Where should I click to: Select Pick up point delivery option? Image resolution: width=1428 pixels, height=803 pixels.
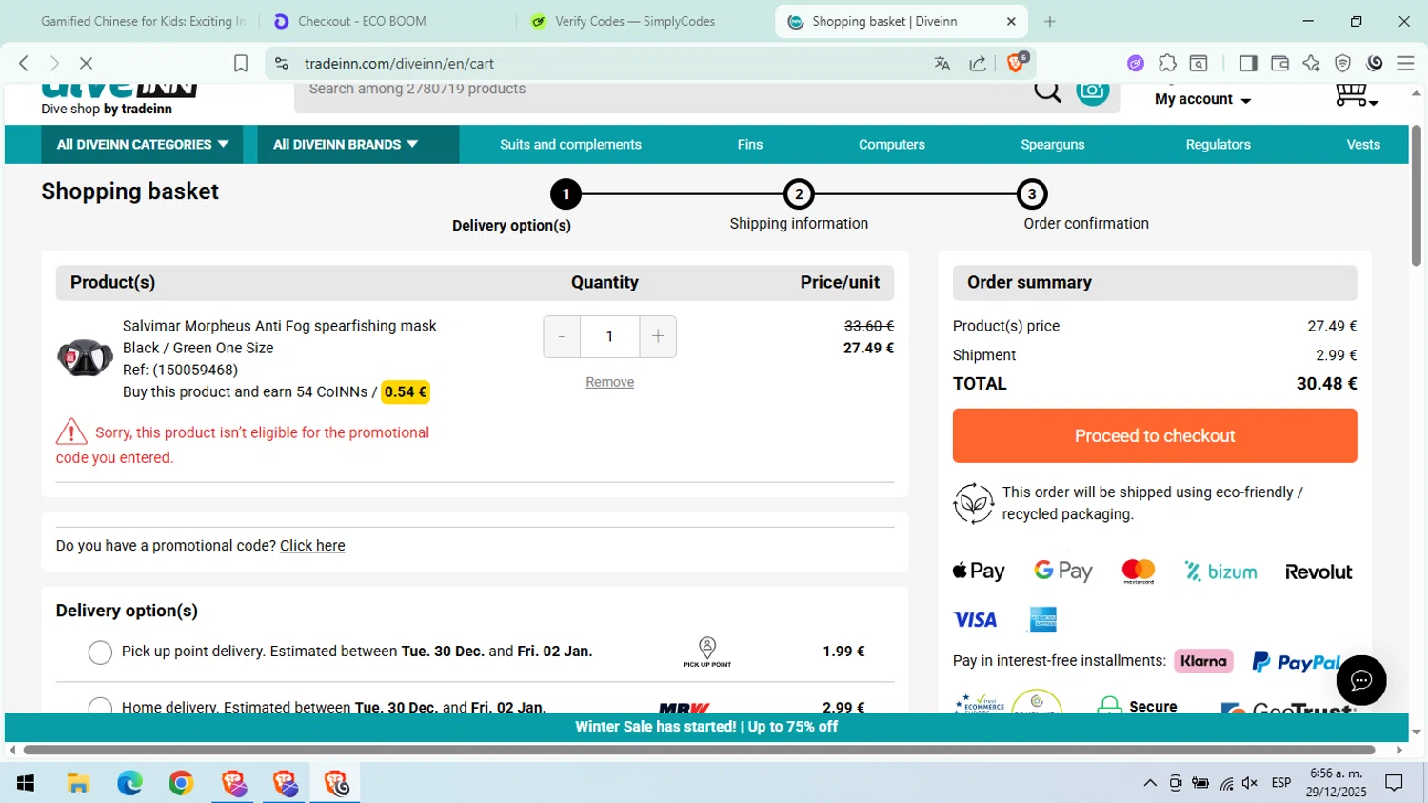[x=100, y=652]
